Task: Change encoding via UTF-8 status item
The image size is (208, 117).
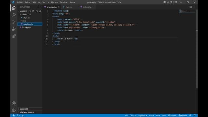Action: tap(152, 115)
